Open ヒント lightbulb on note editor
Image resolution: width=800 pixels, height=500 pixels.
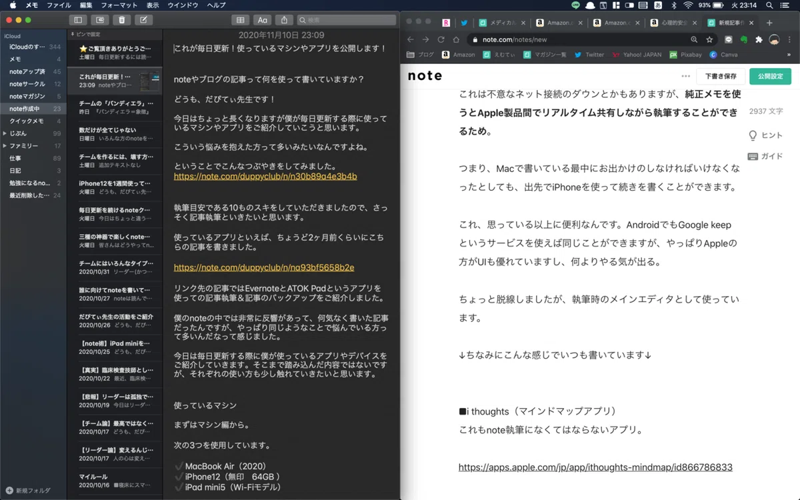tap(765, 135)
